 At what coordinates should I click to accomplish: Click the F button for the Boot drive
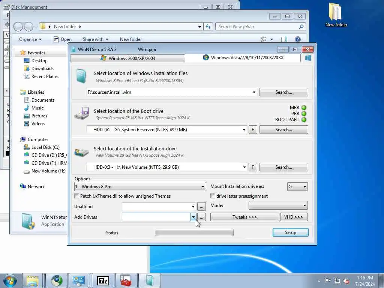(253, 129)
